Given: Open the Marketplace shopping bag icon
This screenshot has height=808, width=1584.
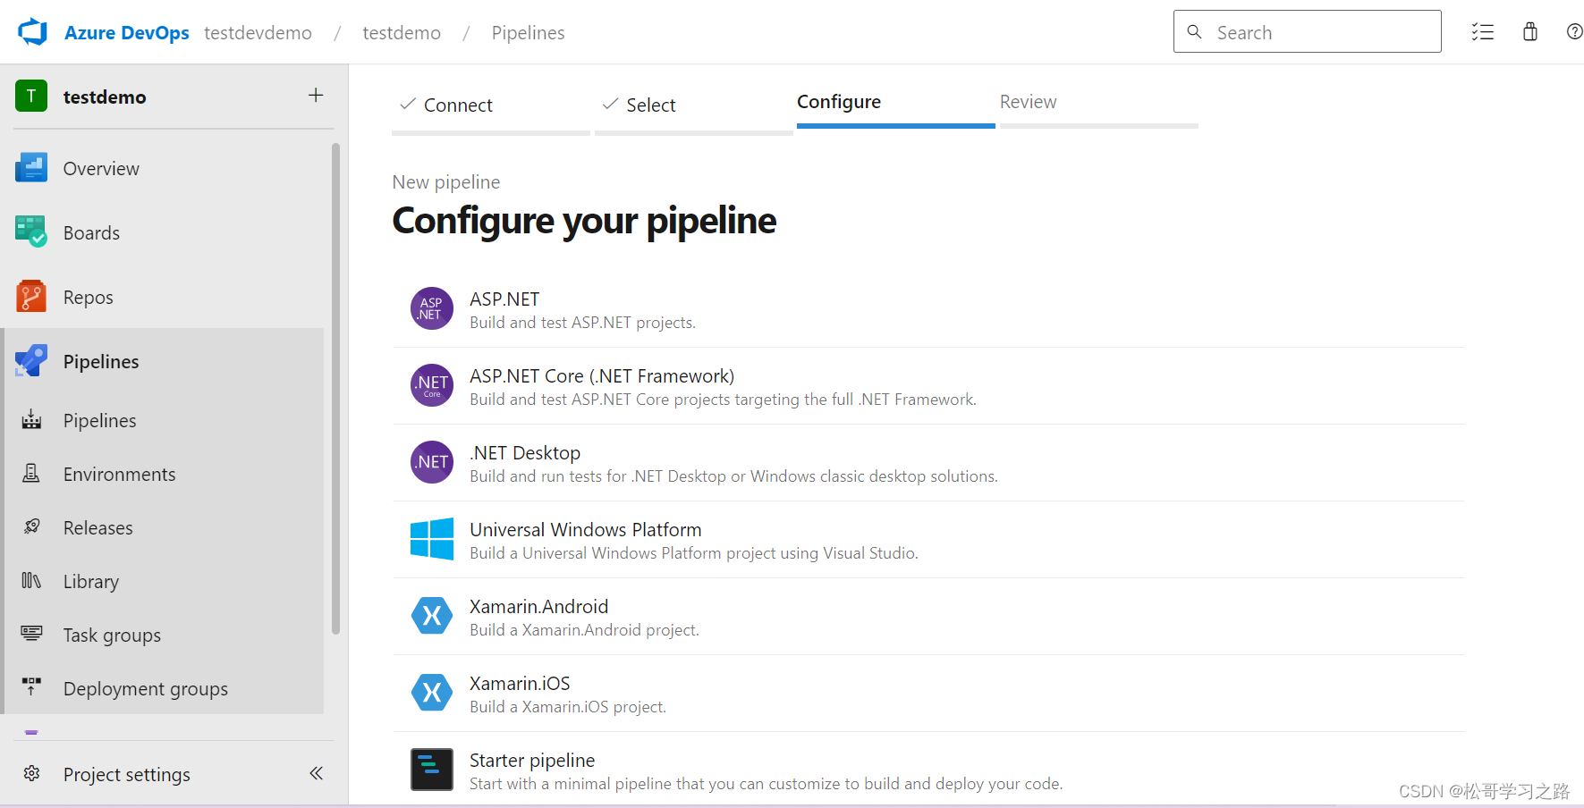Looking at the screenshot, I should [x=1530, y=32].
